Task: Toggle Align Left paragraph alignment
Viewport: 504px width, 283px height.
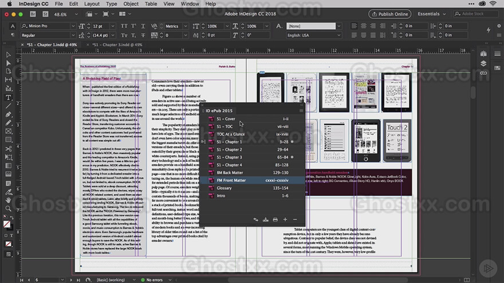Action: pyautogui.click(x=354, y=26)
